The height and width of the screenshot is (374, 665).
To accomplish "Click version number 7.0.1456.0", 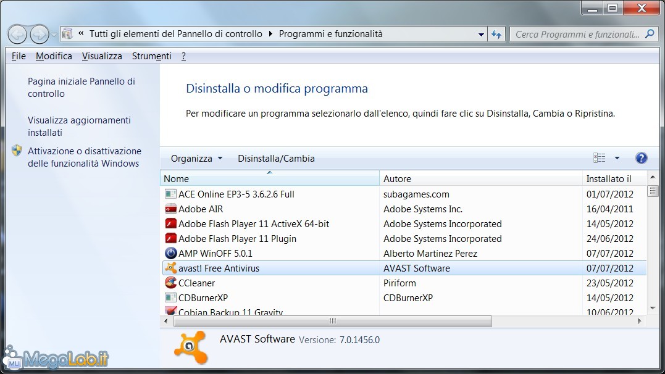I will coord(359,340).
